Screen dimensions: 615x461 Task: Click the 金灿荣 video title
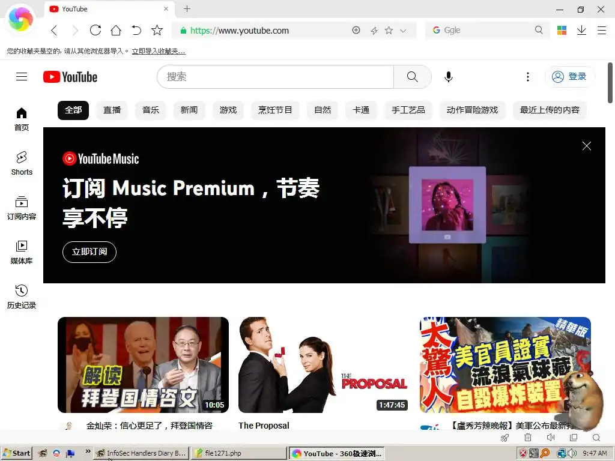[x=150, y=426]
